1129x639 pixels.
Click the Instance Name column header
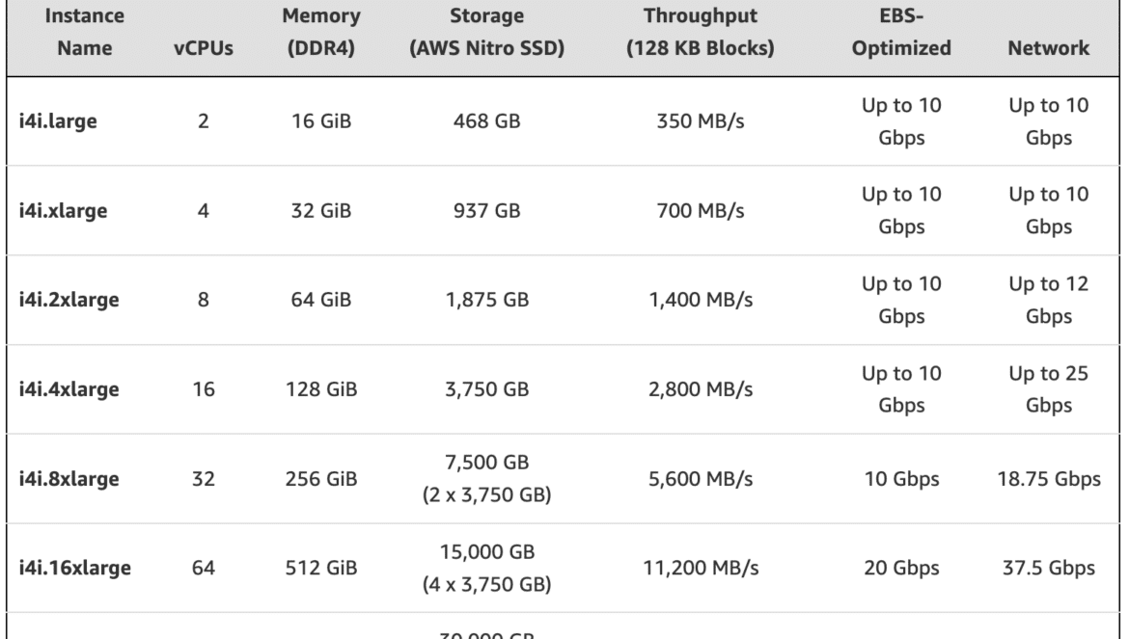(x=84, y=32)
